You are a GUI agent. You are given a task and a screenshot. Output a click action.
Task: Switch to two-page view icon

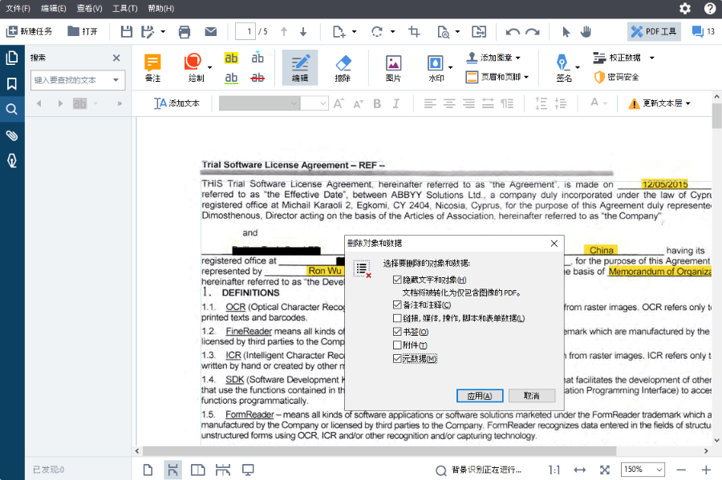click(198, 470)
